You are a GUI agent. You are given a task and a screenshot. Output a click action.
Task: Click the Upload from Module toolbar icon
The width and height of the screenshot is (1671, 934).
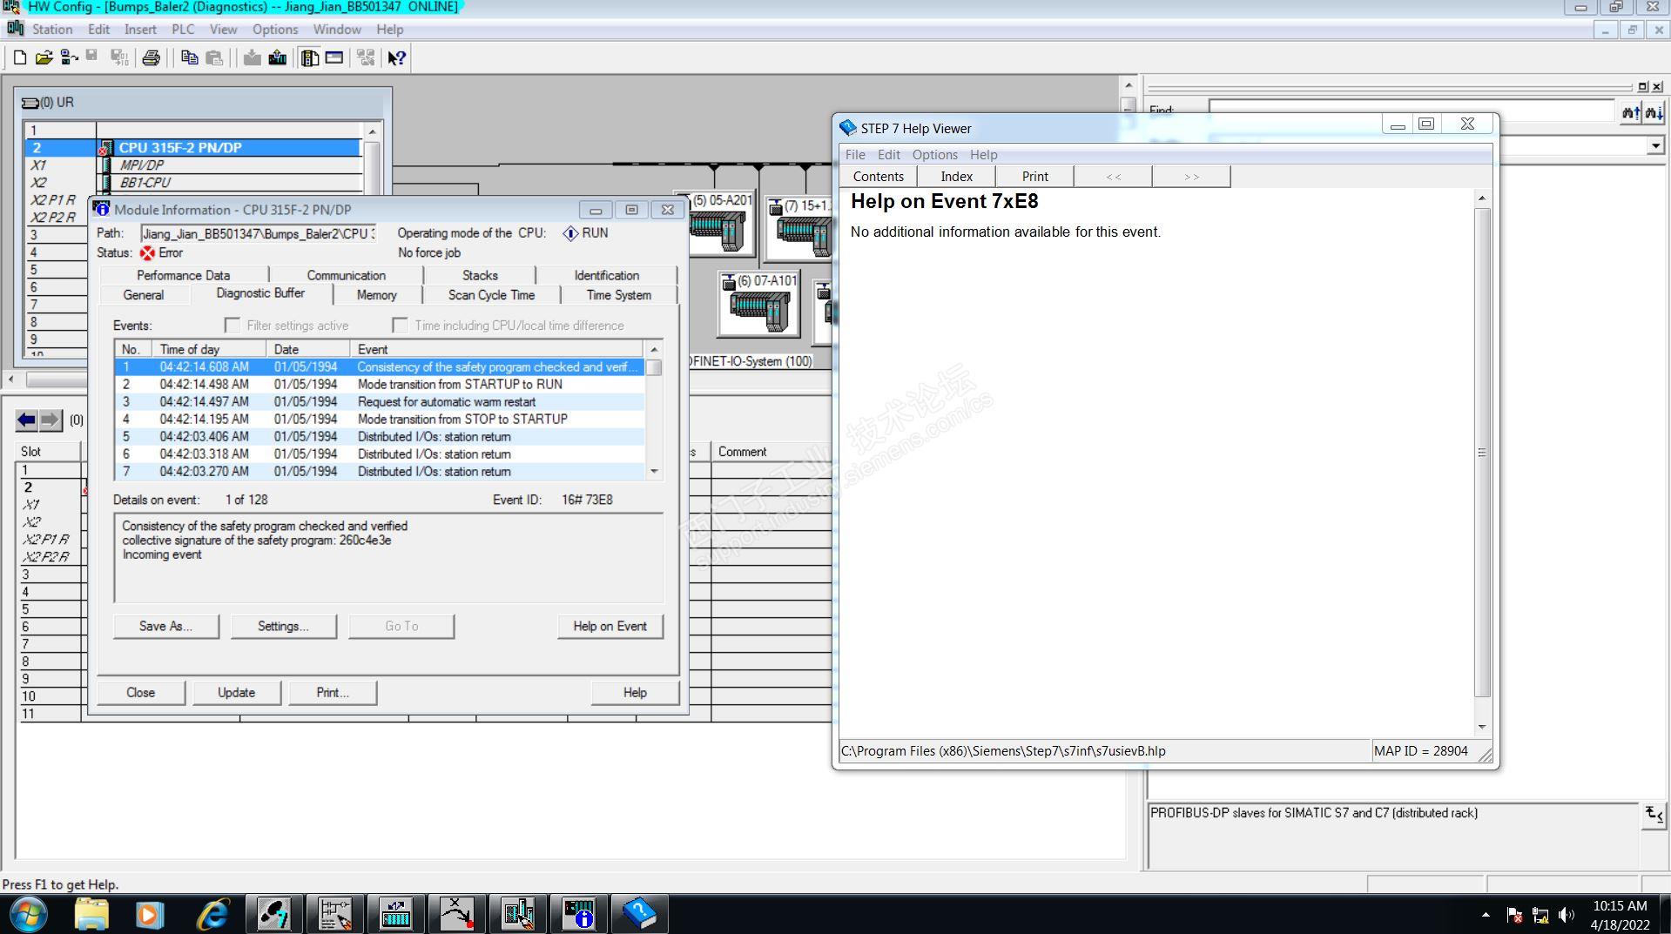pos(278,58)
